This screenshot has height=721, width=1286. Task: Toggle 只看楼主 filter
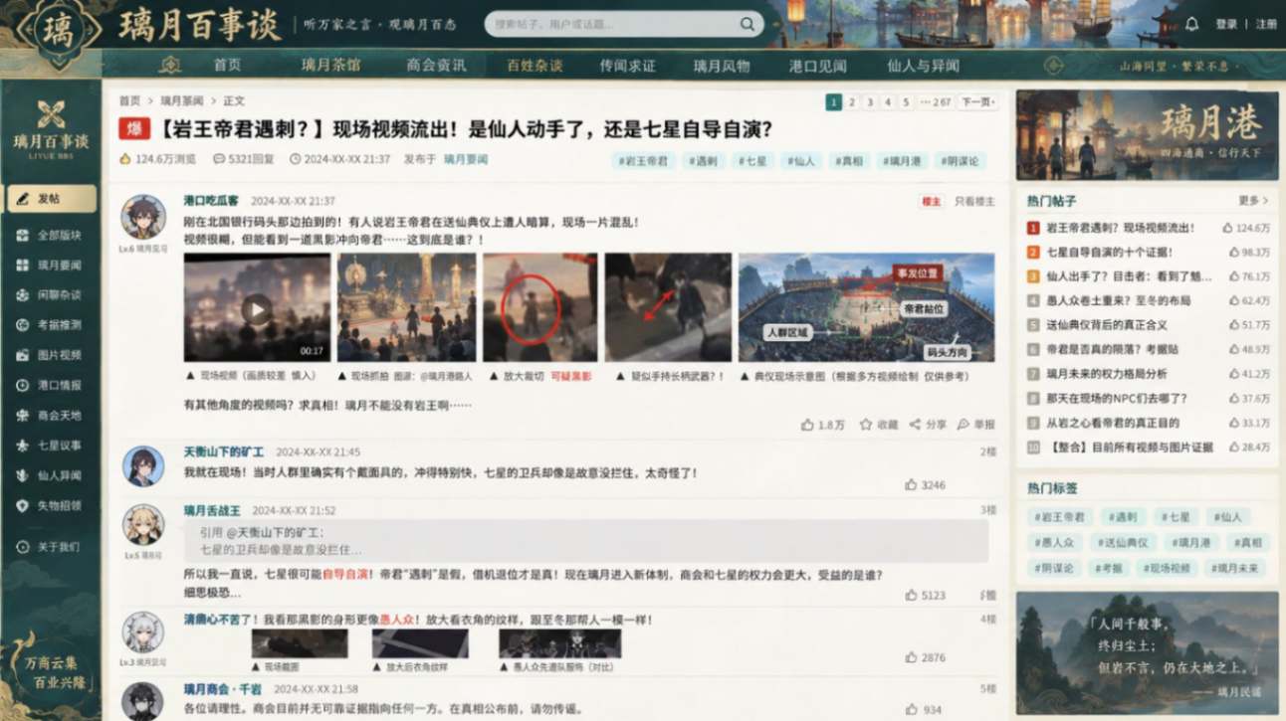click(973, 201)
